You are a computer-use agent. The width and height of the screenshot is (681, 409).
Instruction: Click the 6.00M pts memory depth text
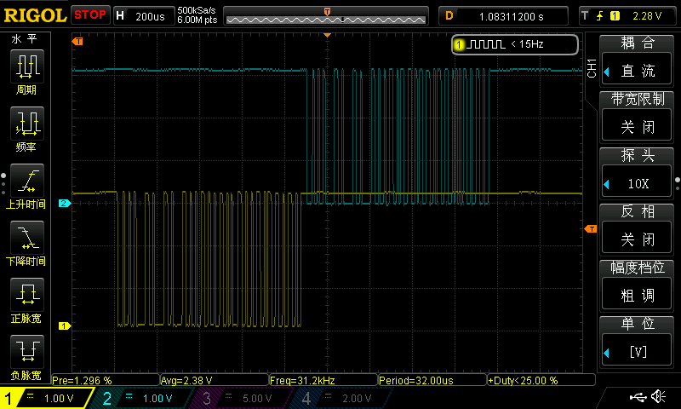coord(197,20)
